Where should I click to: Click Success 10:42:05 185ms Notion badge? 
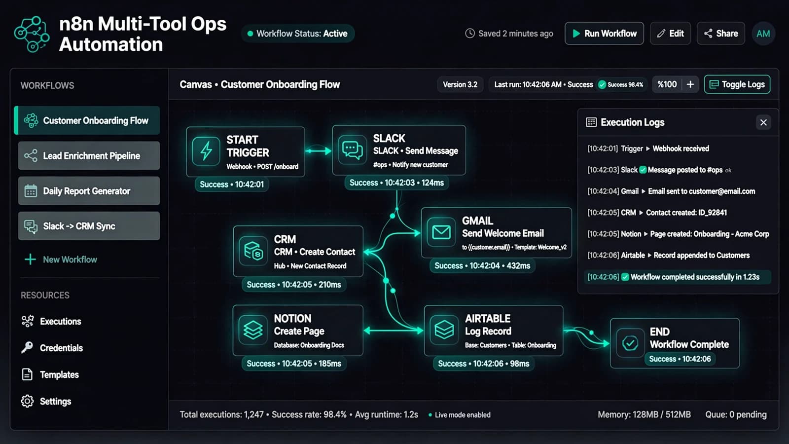tap(294, 364)
